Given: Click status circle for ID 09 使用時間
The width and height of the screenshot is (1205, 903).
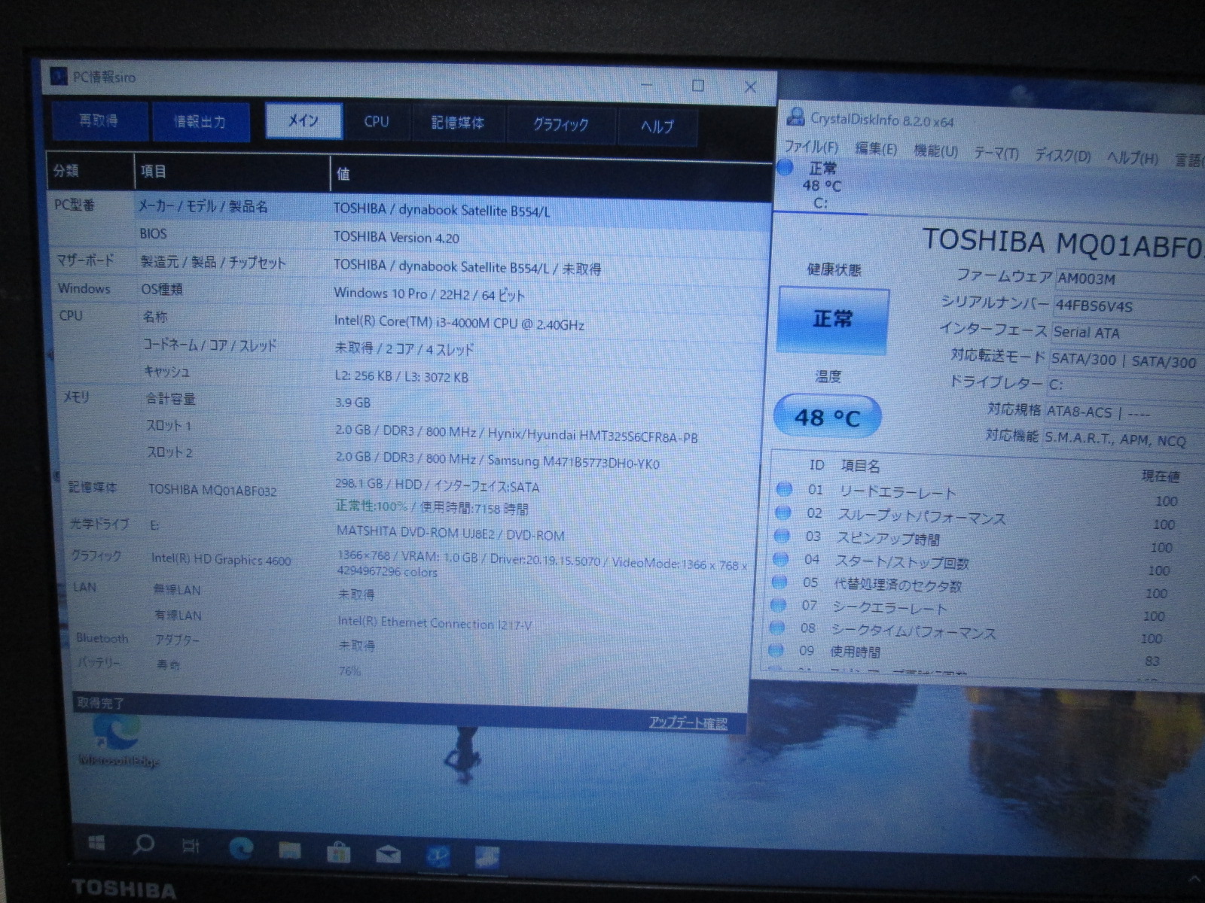Looking at the screenshot, I should pyautogui.click(x=775, y=649).
